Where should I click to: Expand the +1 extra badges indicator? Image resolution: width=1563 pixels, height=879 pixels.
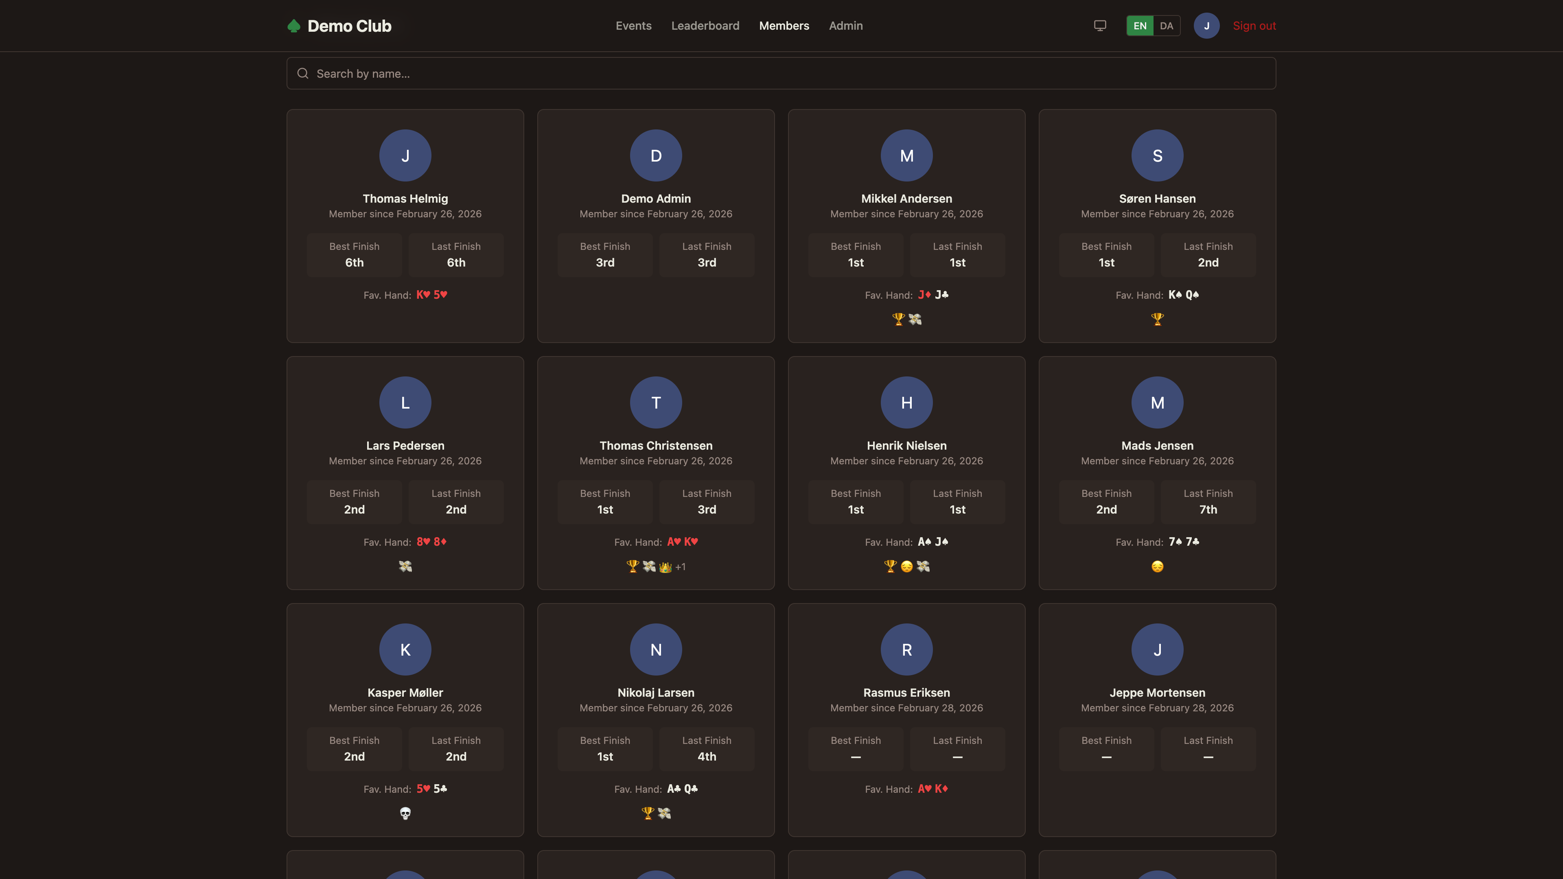click(x=680, y=566)
